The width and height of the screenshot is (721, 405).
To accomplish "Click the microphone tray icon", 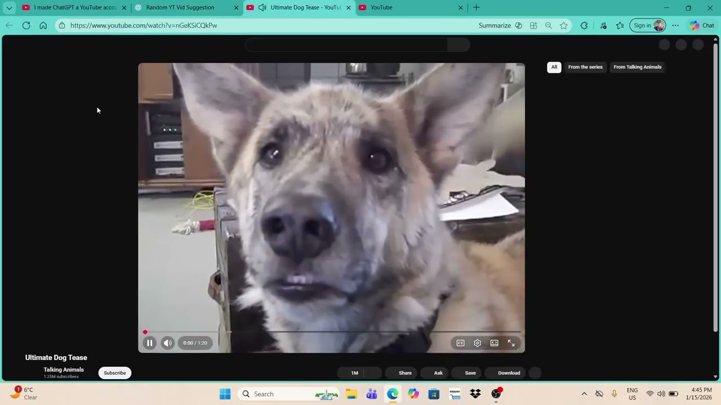I will pyautogui.click(x=614, y=394).
